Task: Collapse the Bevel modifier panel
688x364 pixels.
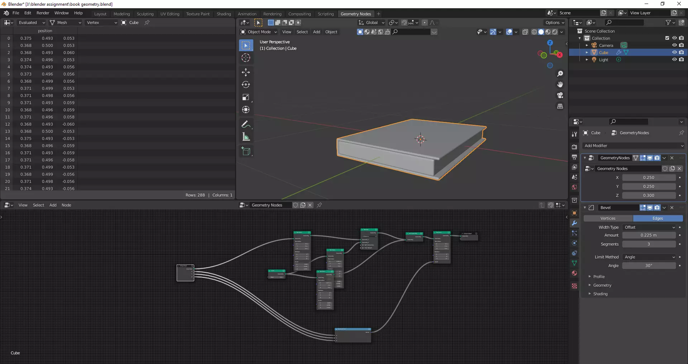Action: coord(585,208)
